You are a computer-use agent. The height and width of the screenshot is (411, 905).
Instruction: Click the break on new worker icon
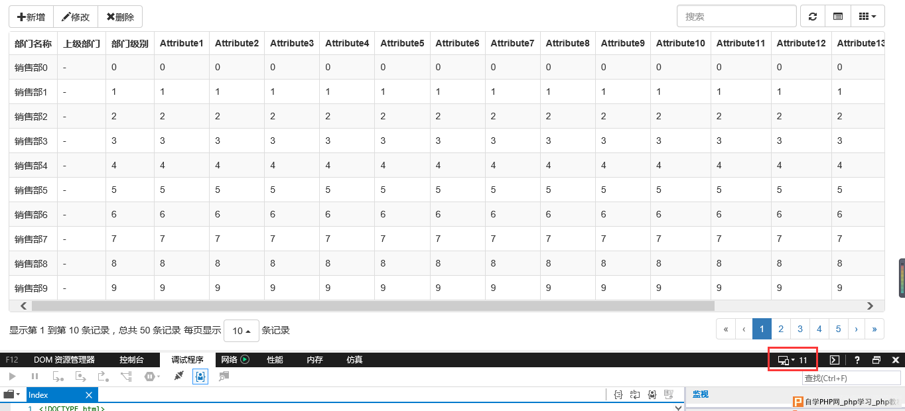(126, 377)
